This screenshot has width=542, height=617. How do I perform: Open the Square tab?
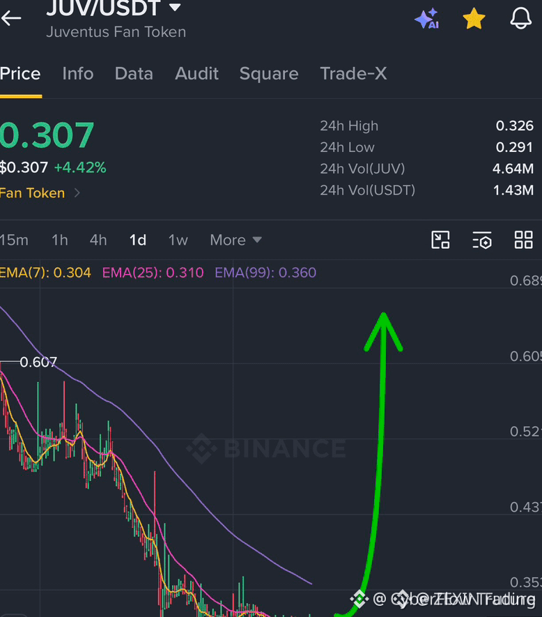(x=269, y=74)
